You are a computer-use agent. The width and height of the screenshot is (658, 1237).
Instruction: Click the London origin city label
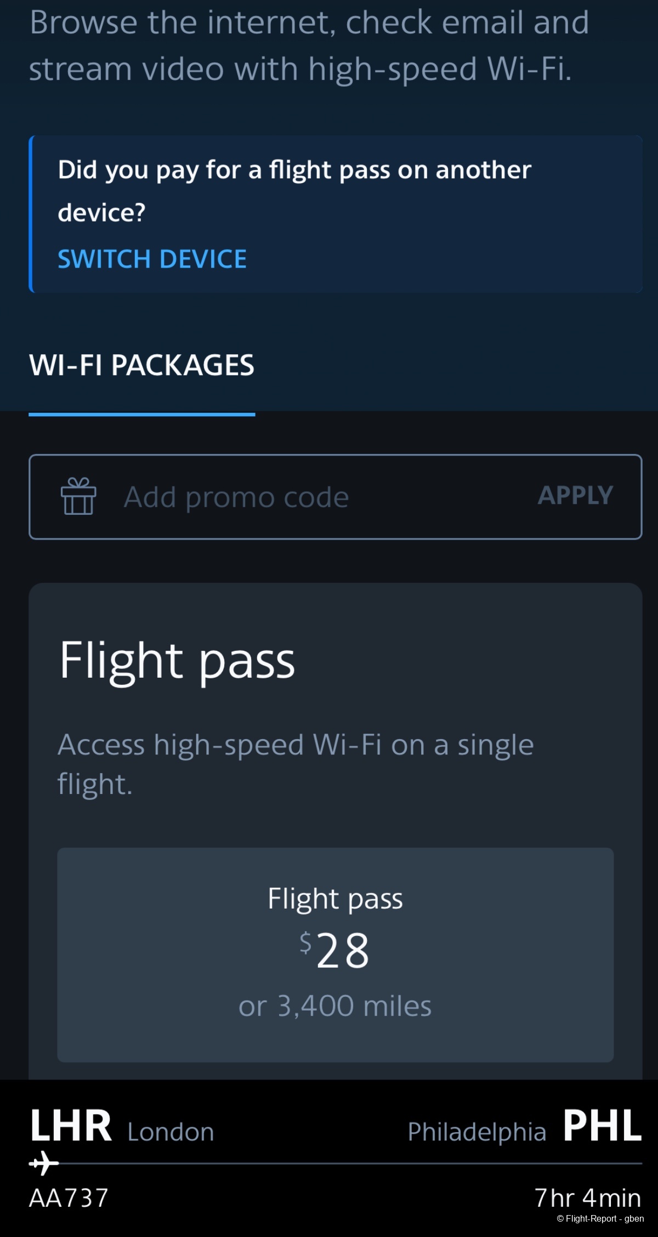(171, 1132)
